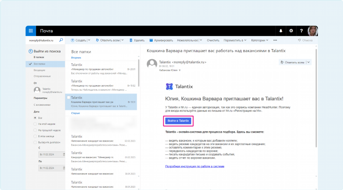Click the Talantix sender avatar in email header

(152, 64)
